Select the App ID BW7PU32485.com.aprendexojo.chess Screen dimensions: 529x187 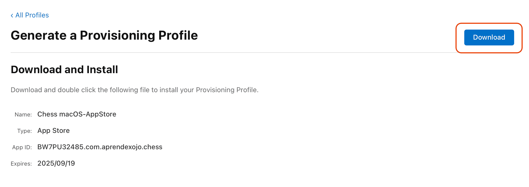[x=100, y=147]
